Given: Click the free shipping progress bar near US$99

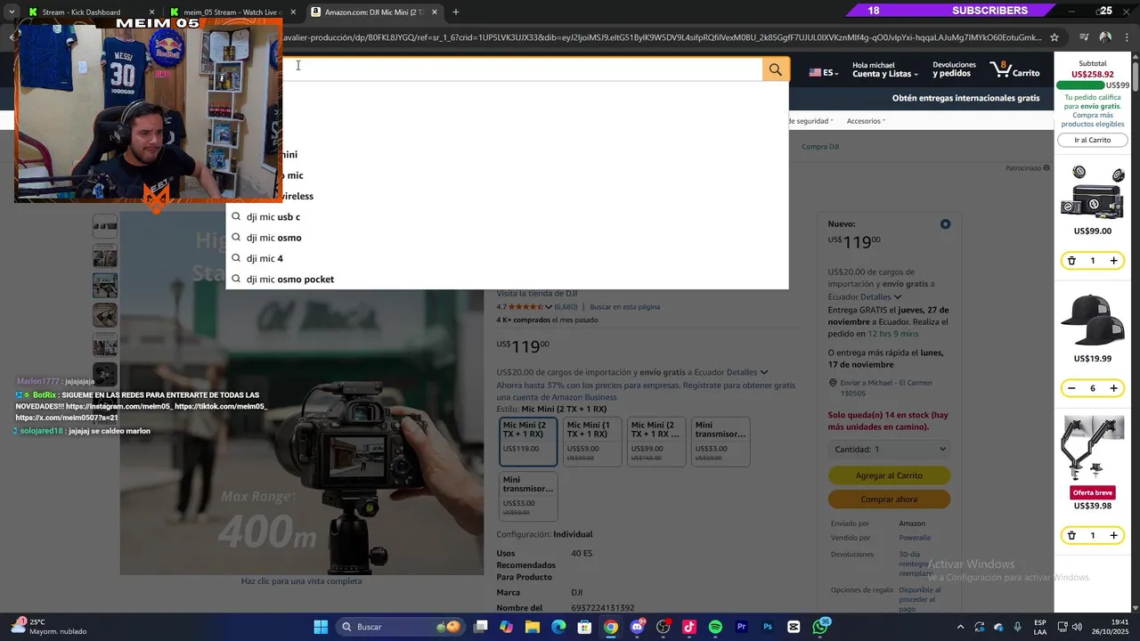Looking at the screenshot, I should 1080,85.
